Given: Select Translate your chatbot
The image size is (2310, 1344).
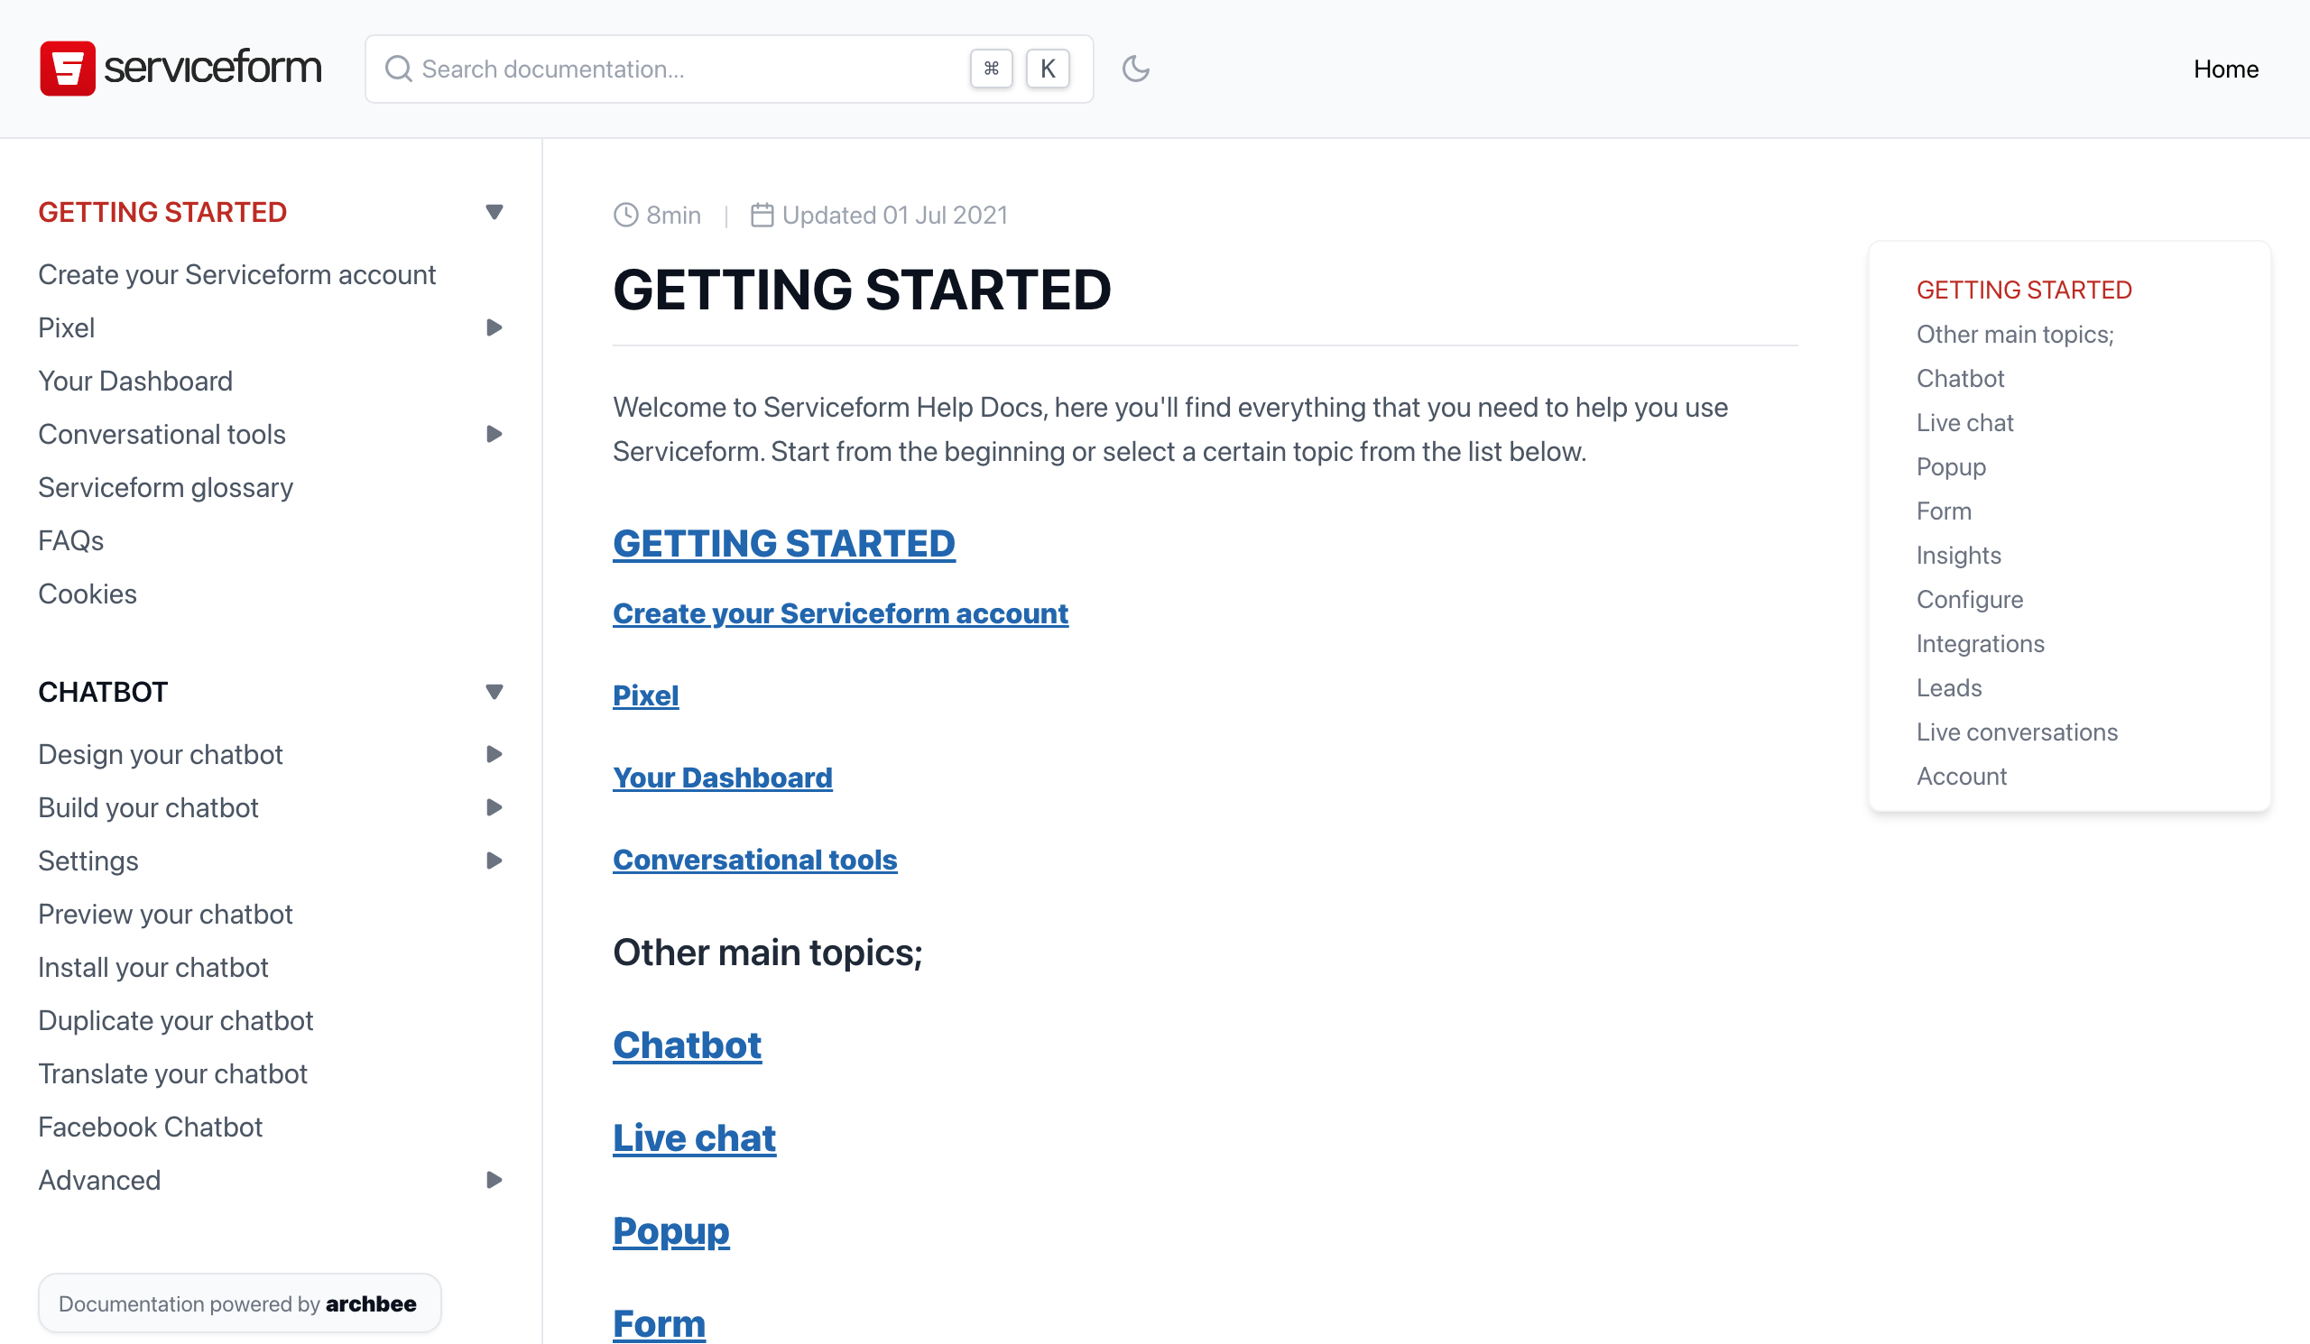Looking at the screenshot, I should (x=172, y=1072).
